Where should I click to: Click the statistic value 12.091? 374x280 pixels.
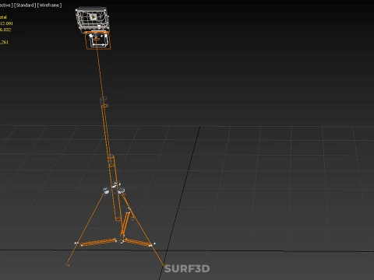tap(6, 23)
